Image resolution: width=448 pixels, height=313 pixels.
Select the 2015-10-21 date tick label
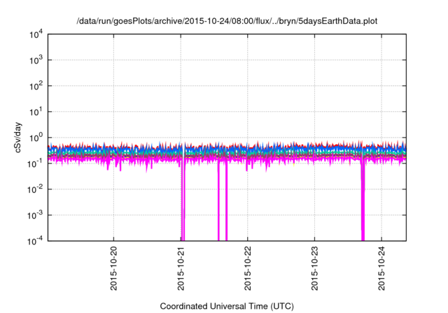pyautogui.click(x=181, y=268)
